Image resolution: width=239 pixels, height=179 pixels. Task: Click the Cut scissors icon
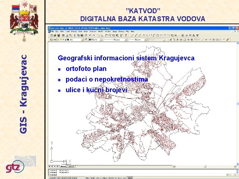pos(75,35)
